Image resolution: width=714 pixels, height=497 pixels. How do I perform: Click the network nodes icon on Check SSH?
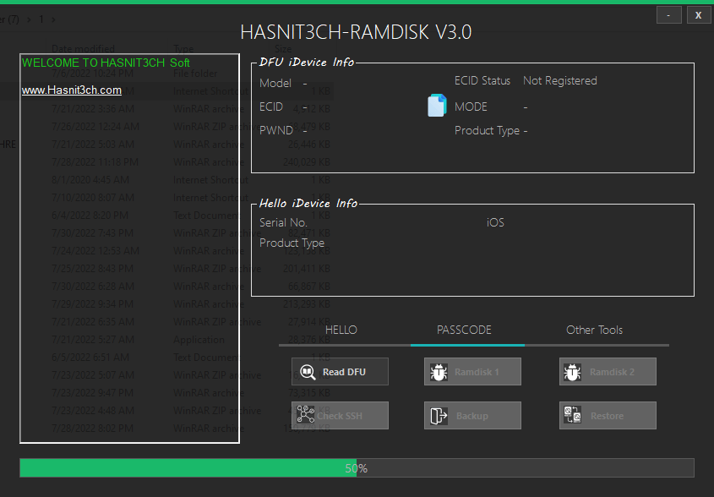pos(308,415)
